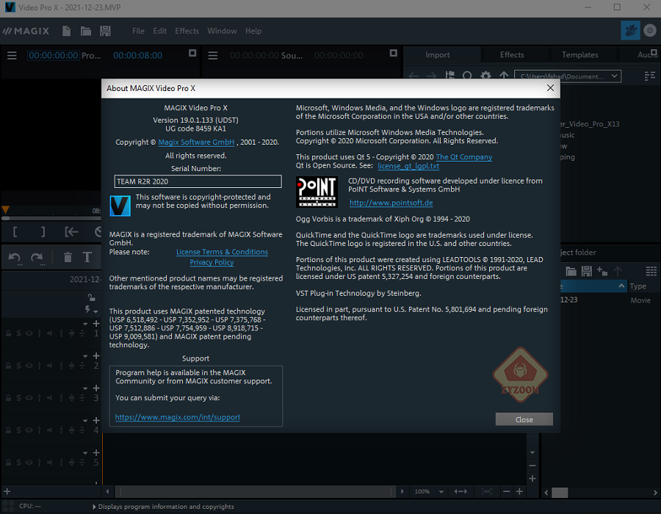Screen dimensions: 661x514
Task: Lock track 3
Action: tap(8, 398)
